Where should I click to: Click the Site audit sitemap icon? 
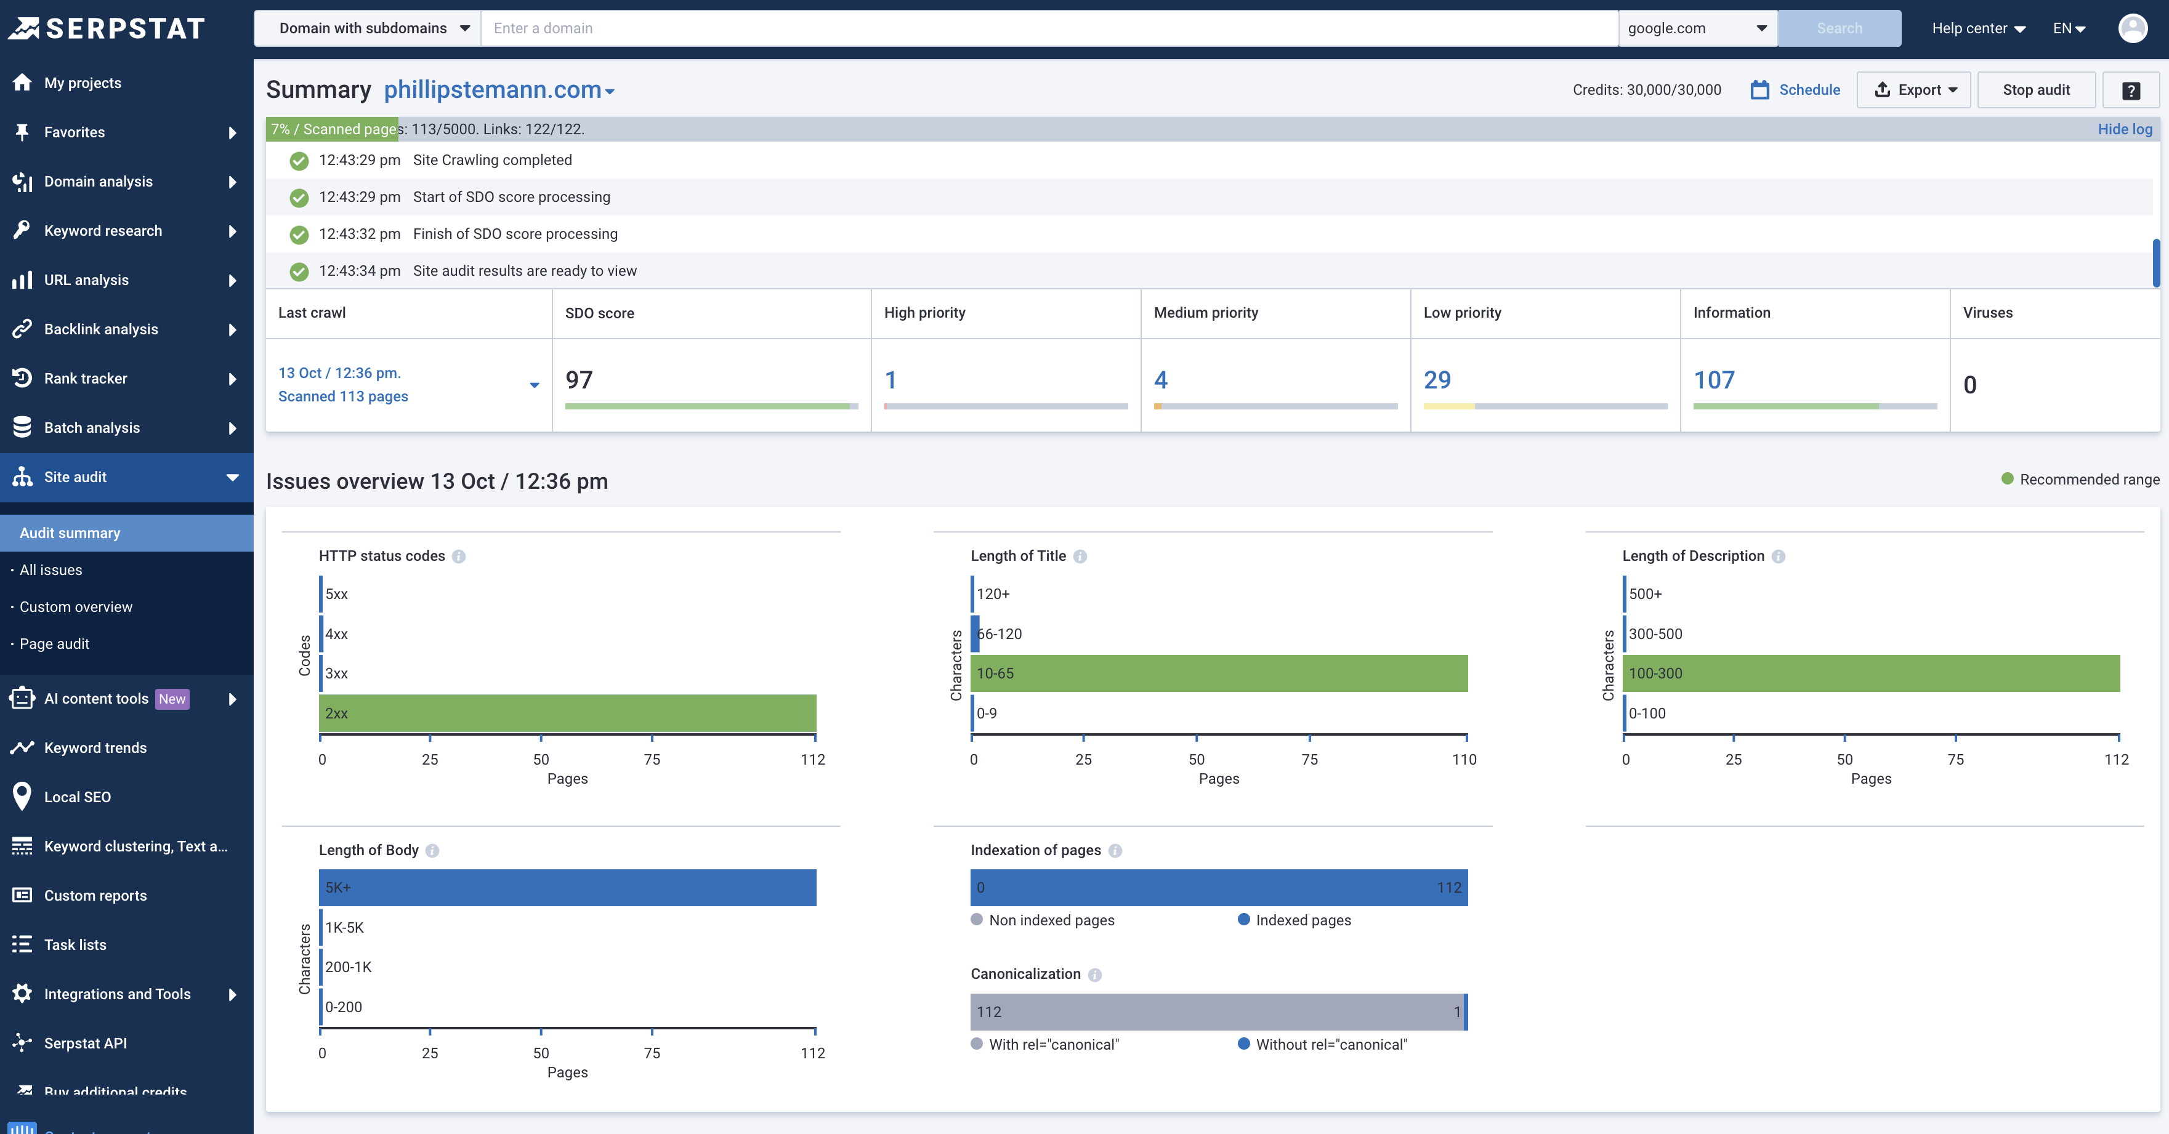pyautogui.click(x=22, y=477)
